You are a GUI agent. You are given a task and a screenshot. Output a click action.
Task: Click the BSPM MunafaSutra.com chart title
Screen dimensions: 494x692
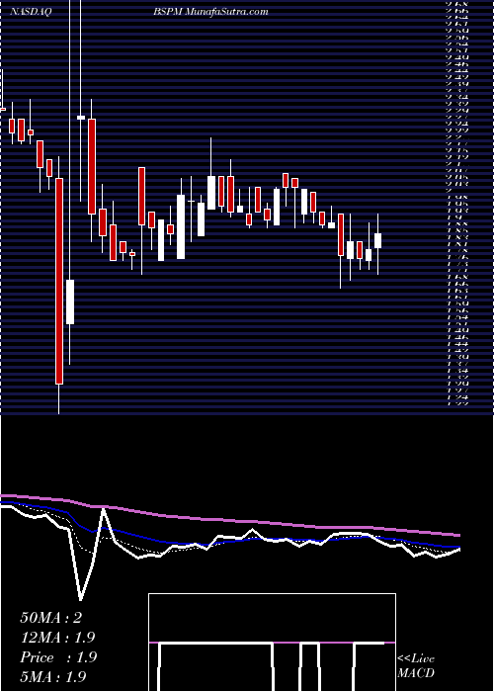(210, 12)
